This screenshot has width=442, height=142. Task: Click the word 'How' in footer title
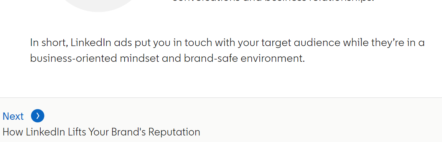tap(13, 132)
